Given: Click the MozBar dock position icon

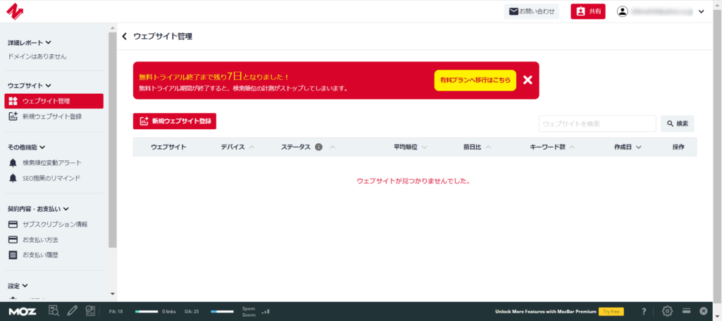Looking at the screenshot, I should tap(686, 311).
